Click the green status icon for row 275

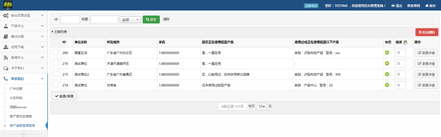387,74
